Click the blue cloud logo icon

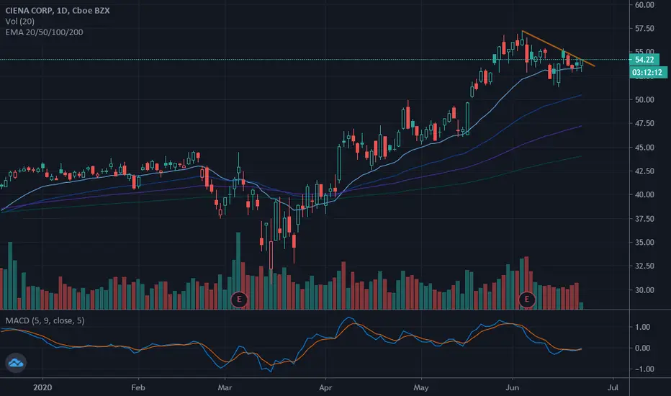[x=16, y=363]
